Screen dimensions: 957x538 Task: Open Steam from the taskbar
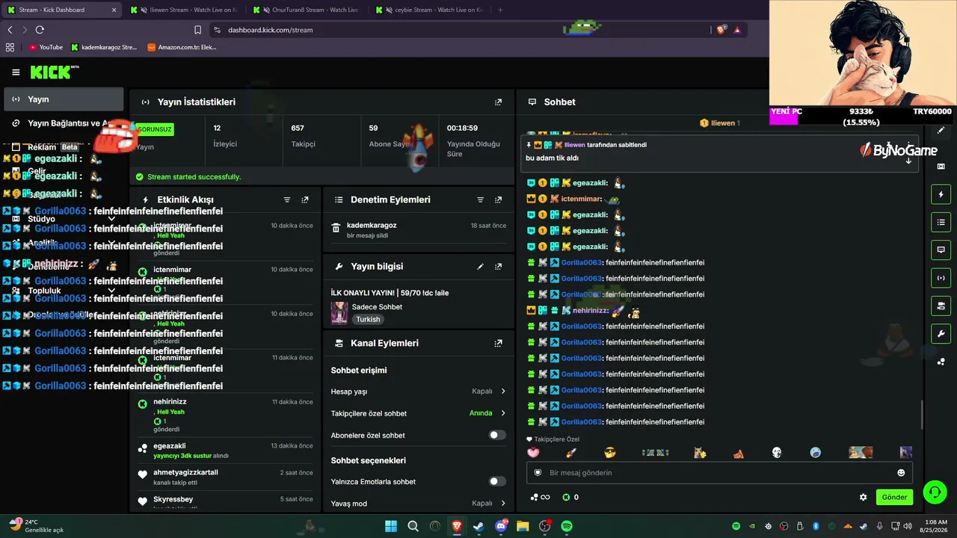(478, 526)
